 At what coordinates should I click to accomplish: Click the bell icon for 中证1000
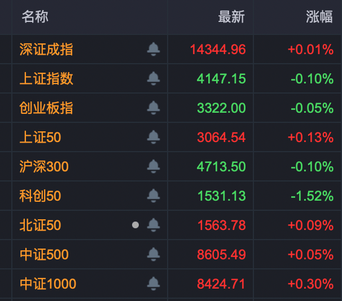(153, 284)
